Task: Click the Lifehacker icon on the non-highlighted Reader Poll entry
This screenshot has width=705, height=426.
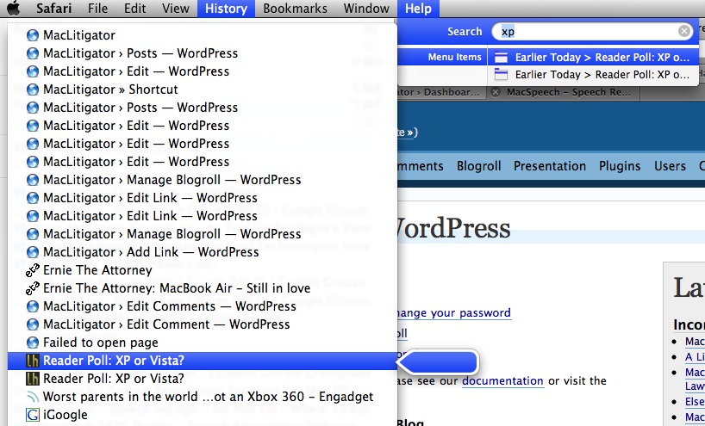Action: [33, 379]
